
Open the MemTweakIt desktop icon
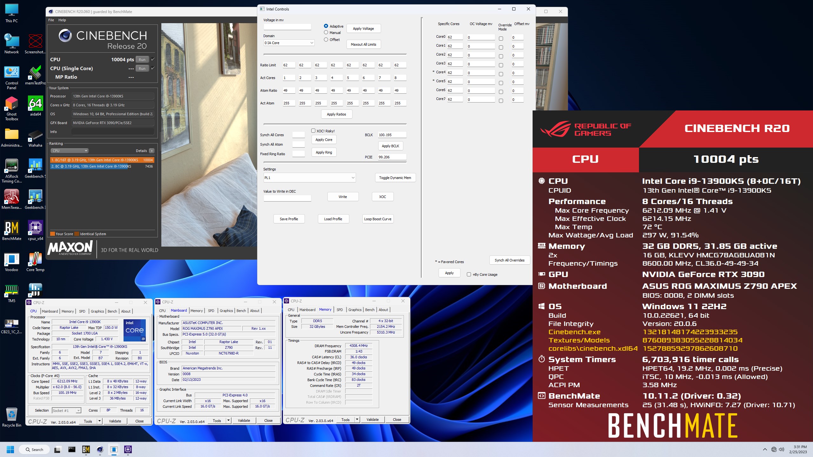pos(11,199)
